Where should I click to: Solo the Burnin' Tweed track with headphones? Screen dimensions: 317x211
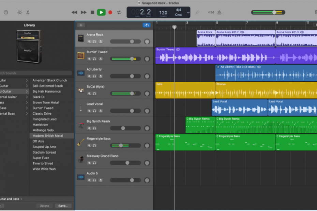94,59
